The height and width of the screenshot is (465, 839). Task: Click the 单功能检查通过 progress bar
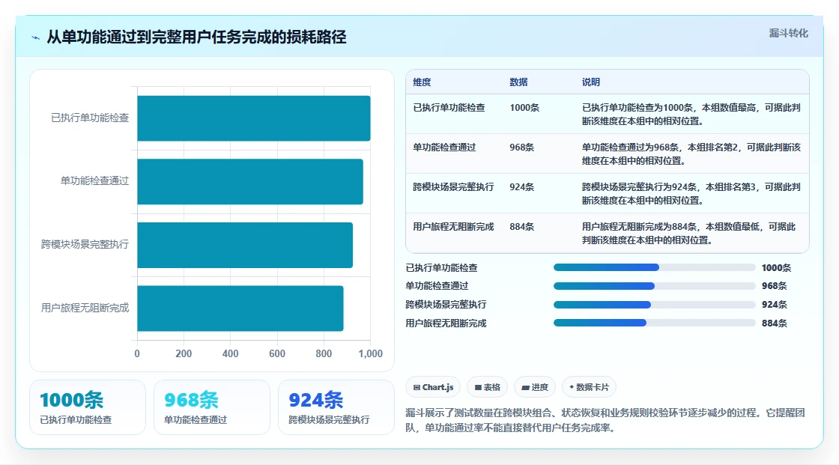pos(655,286)
